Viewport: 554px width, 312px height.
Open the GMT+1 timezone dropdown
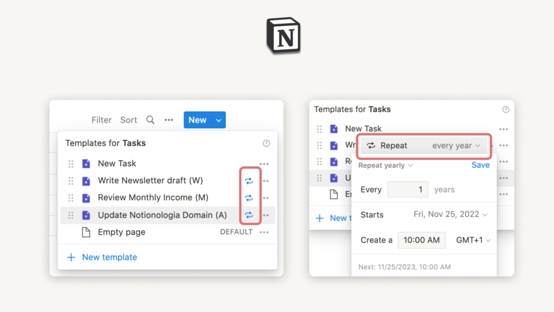473,240
